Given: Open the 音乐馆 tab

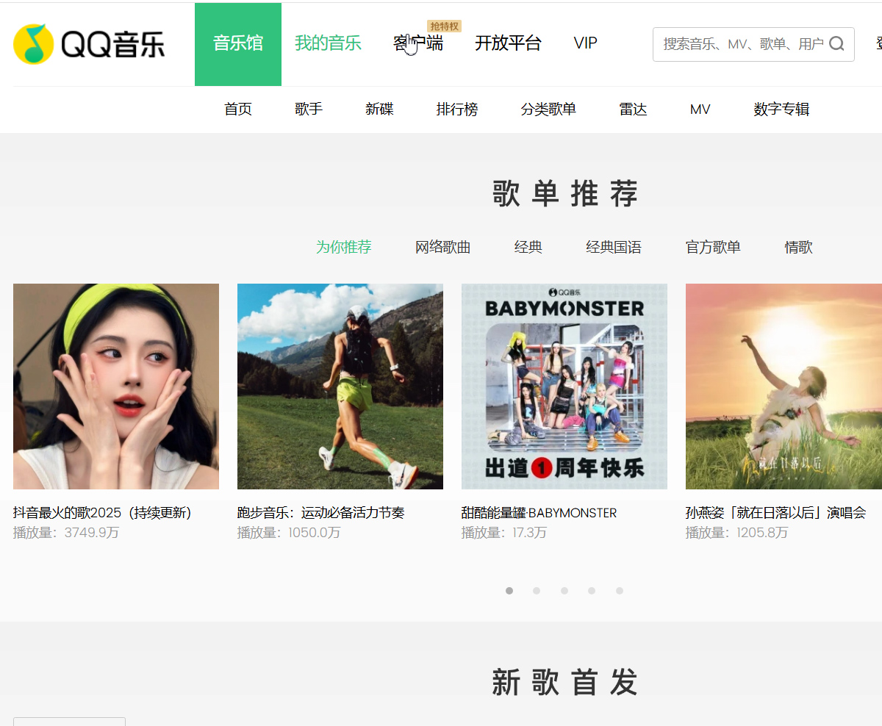Looking at the screenshot, I should coord(237,44).
